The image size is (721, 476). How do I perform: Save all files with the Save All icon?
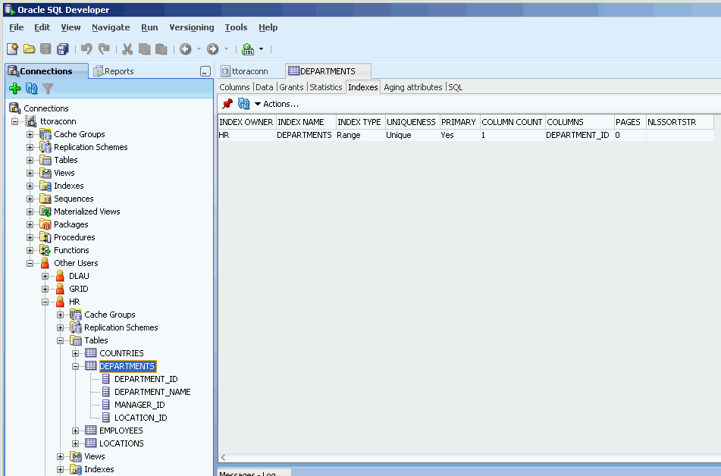[63, 49]
